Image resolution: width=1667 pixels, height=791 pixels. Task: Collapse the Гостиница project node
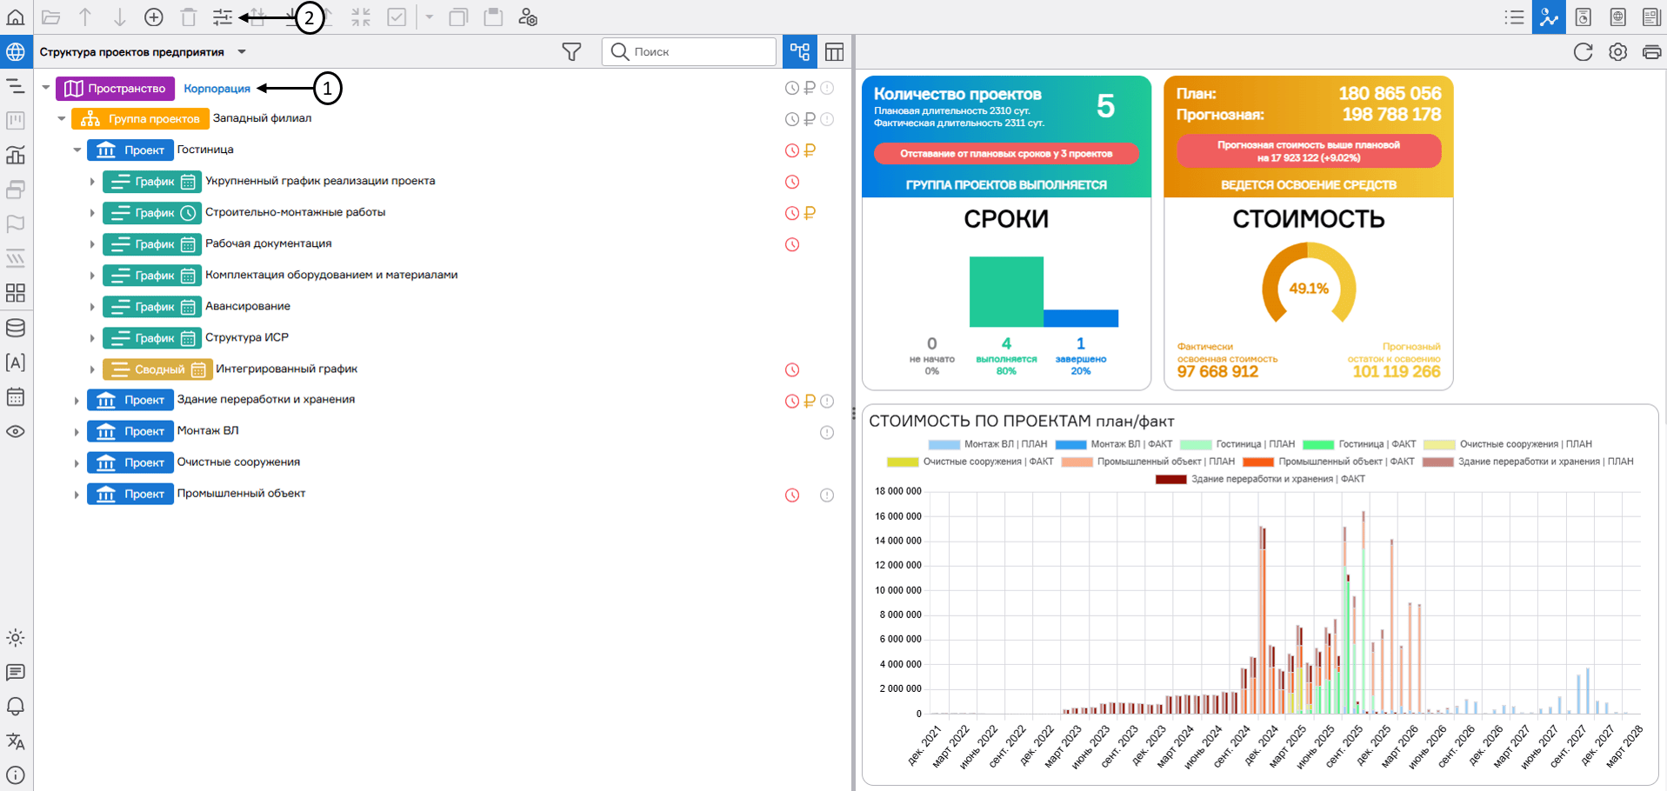click(77, 150)
